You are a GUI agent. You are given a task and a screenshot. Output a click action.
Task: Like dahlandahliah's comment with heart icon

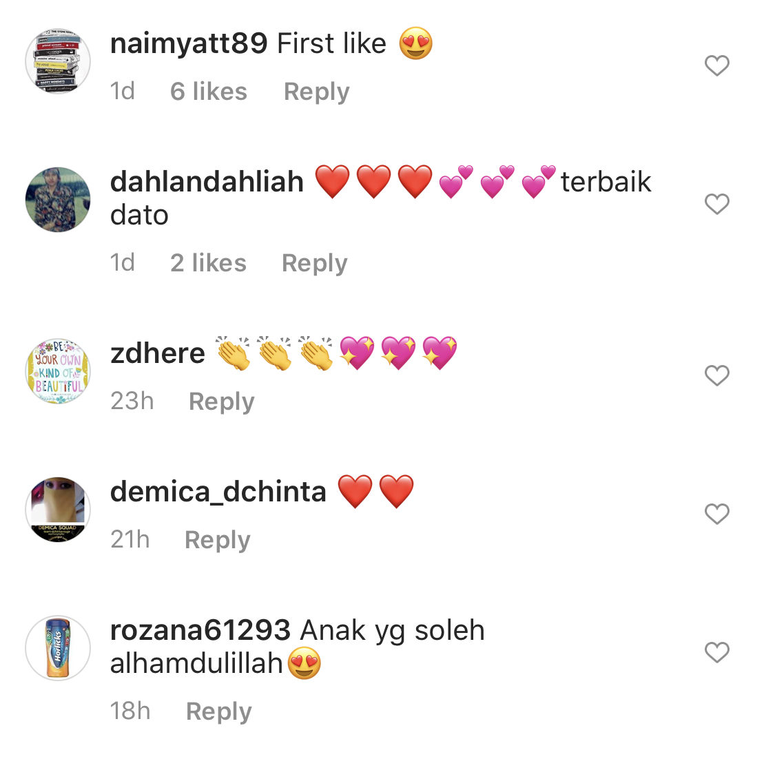716,204
